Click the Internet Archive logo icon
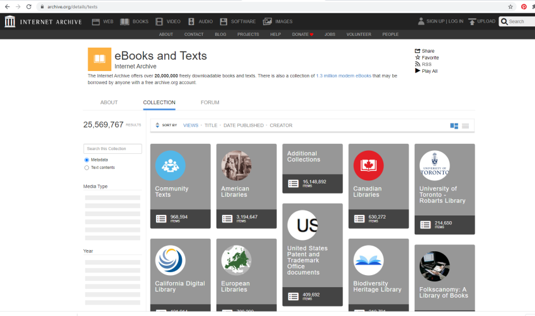Image resolution: width=535 pixels, height=316 pixels. (9, 21)
